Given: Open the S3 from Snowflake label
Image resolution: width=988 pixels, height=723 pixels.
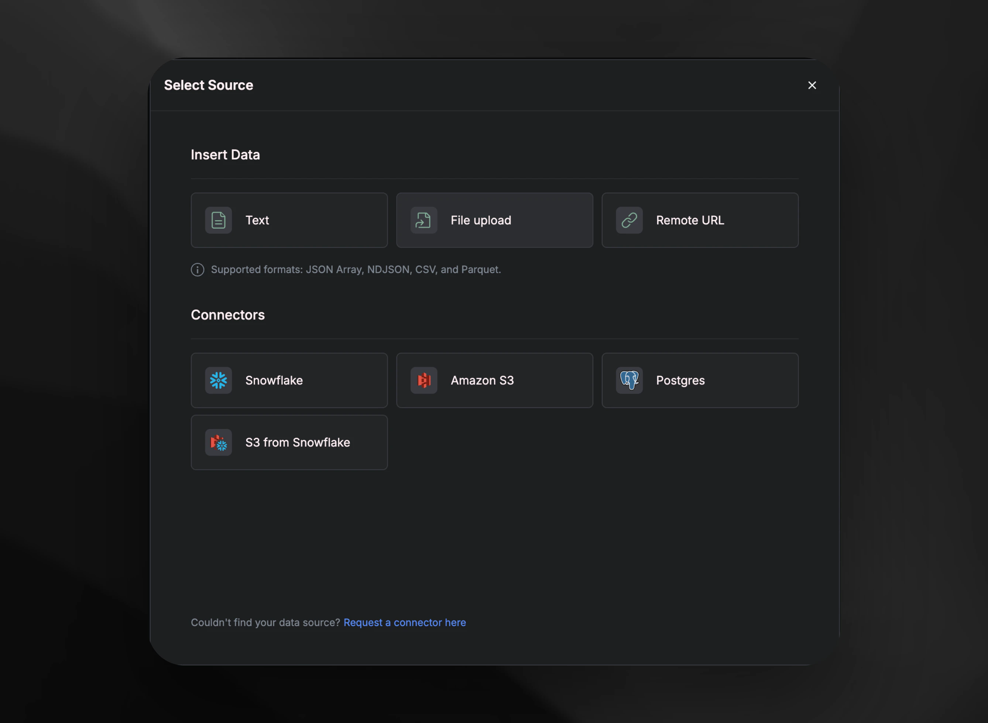Looking at the screenshot, I should click(297, 442).
